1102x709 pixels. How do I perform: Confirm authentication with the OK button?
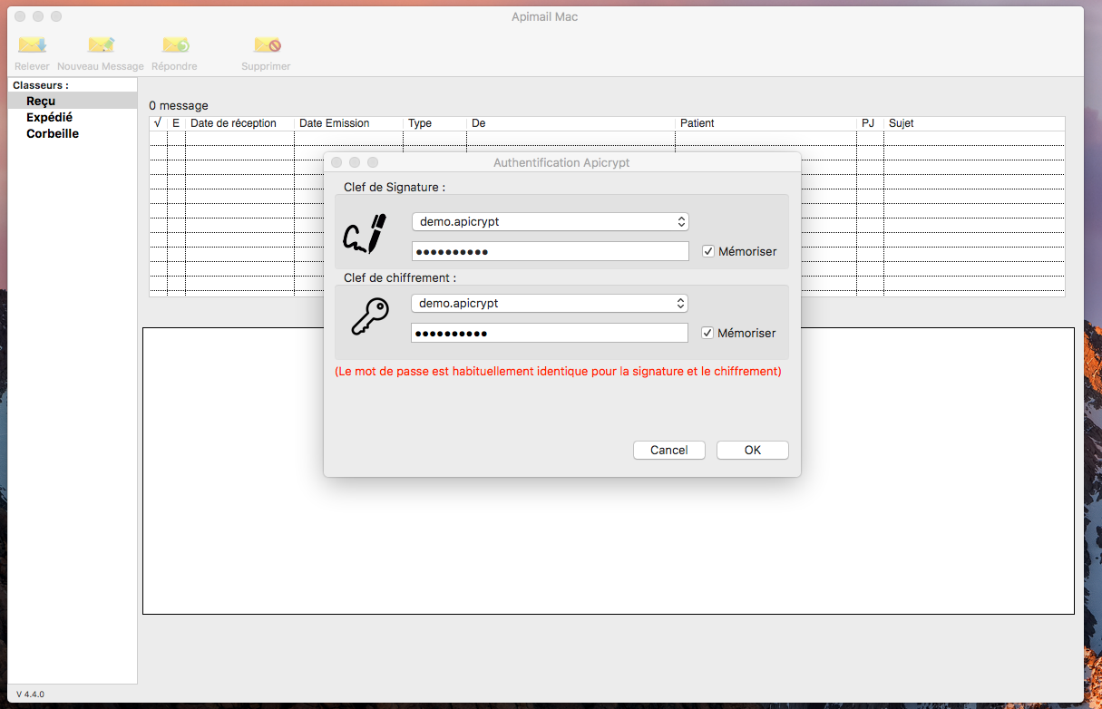[753, 450]
